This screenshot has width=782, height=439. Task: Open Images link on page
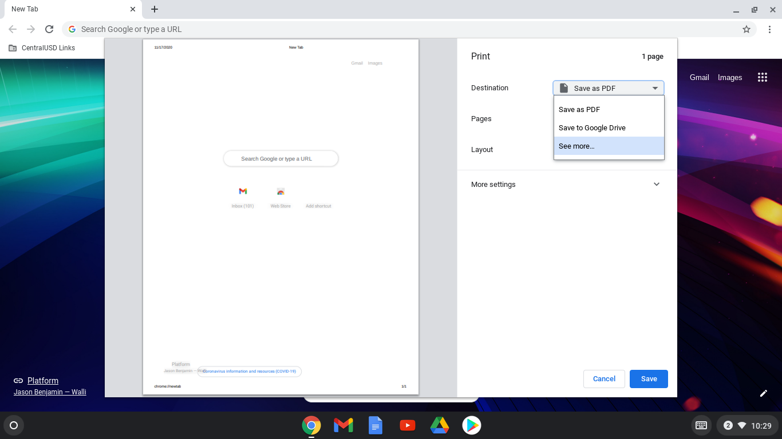pos(730,77)
